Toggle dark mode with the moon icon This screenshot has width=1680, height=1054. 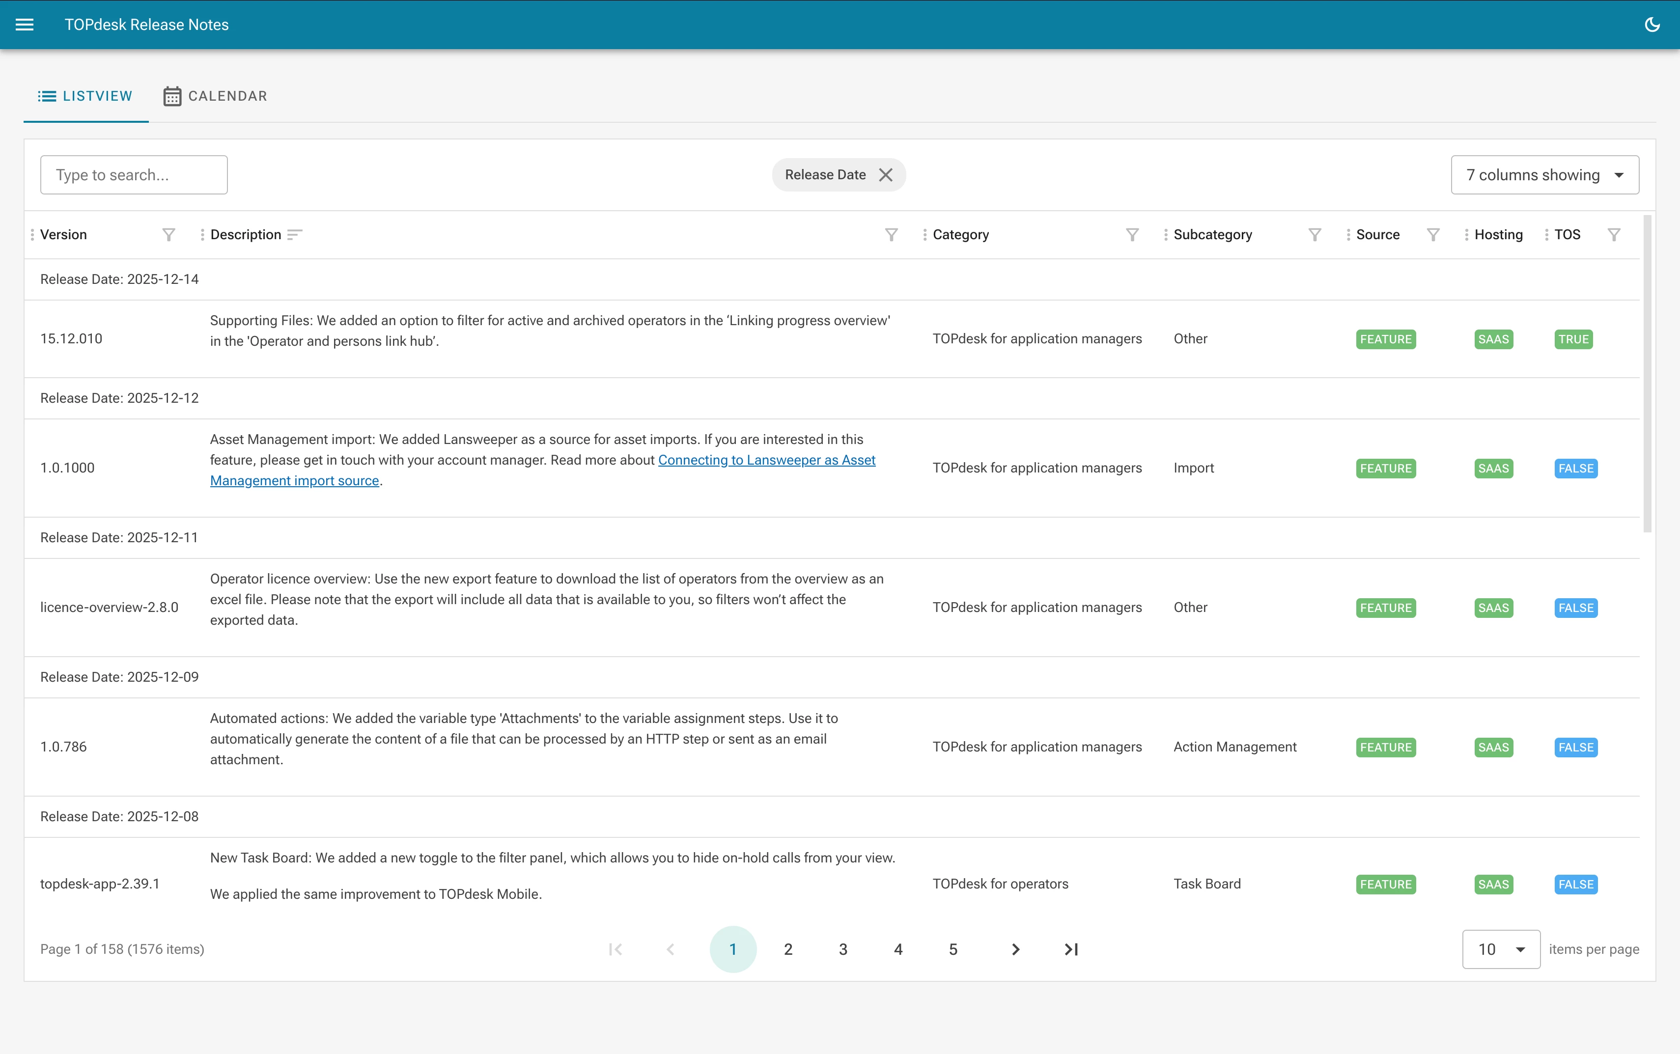point(1652,25)
